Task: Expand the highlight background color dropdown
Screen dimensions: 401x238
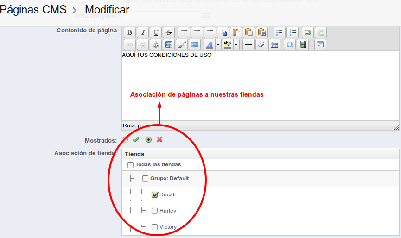Action: pyautogui.click(x=236, y=45)
